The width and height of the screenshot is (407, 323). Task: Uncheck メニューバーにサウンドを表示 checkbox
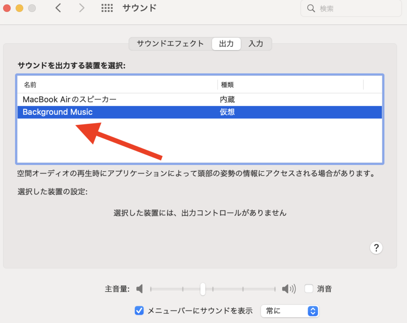[139, 310]
